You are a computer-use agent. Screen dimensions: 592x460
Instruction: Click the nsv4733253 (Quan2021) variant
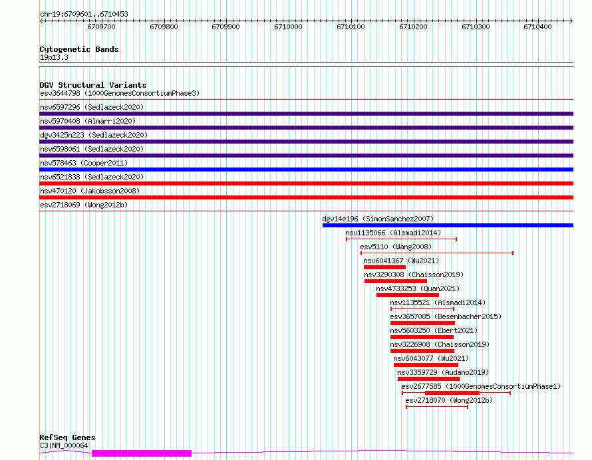[x=408, y=295]
